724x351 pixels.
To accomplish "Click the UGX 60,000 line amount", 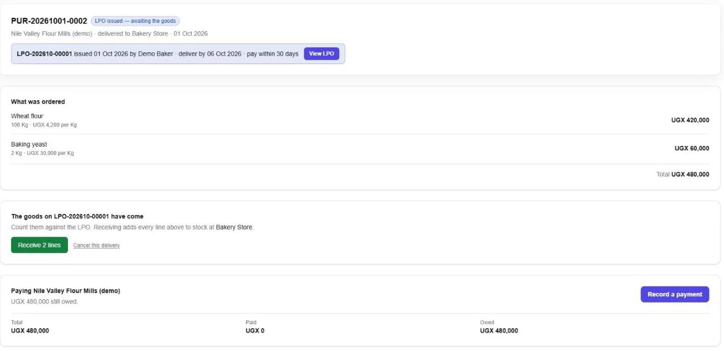I will click(x=692, y=148).
